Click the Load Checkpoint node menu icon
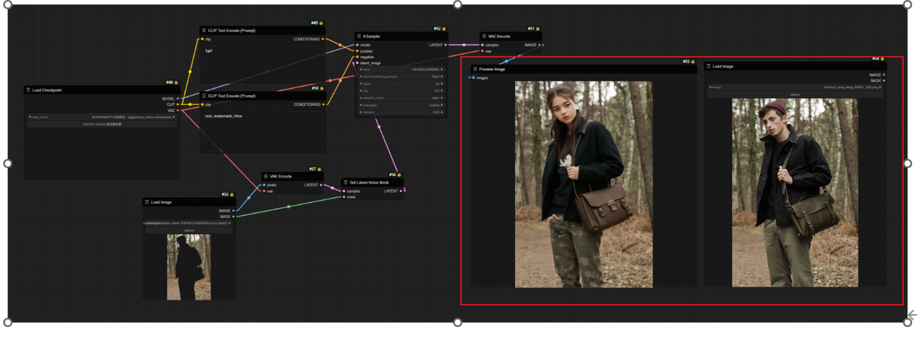The image size is (917, 340). 28,90
